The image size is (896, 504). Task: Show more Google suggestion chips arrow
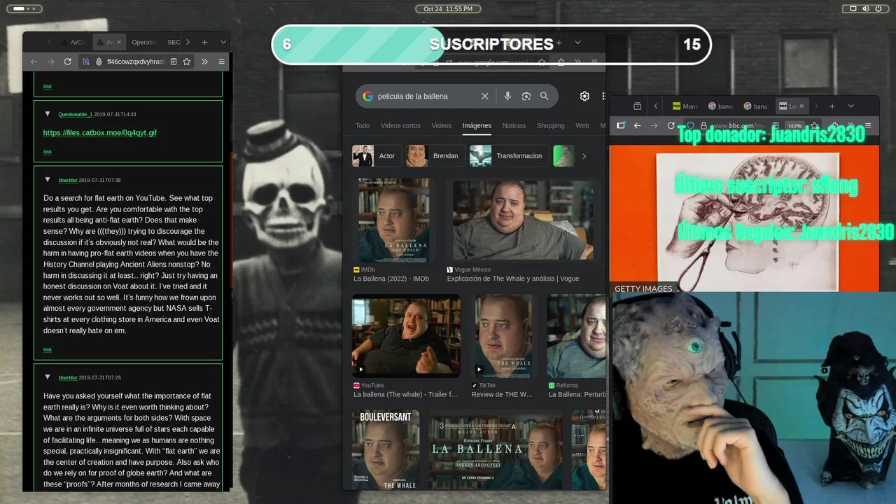tap(584, 156)
